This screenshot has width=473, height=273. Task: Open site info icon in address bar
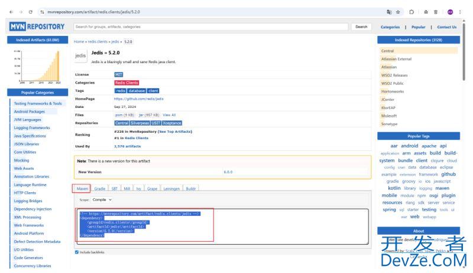(x=42, y=12)
